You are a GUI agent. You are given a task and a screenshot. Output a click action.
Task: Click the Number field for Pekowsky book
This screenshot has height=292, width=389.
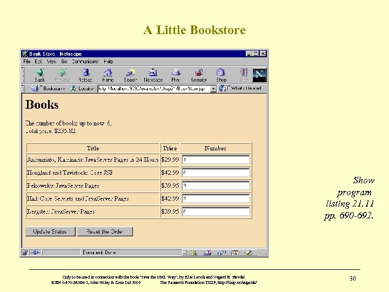coord(216,185)
